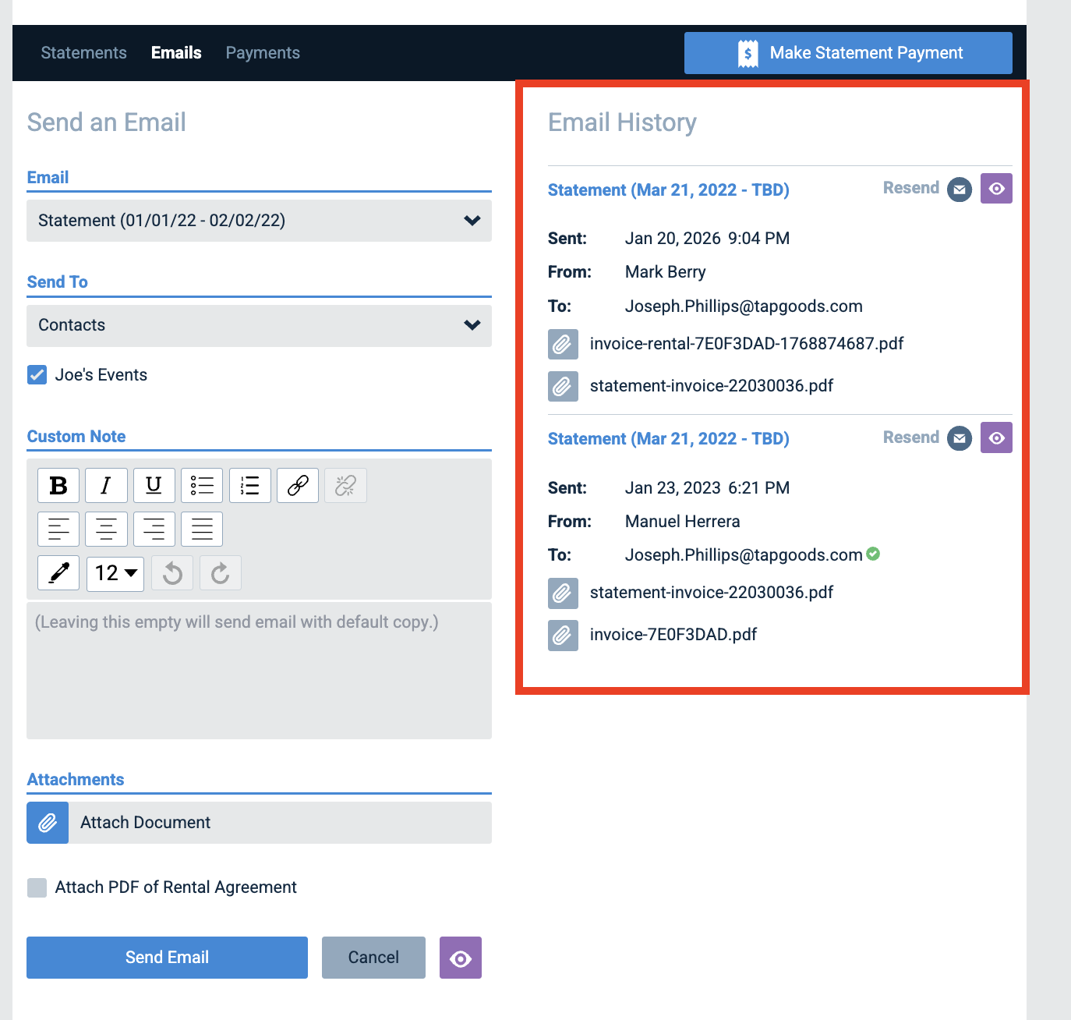Screen dimensions: 1071x1020
Task: Click the resend envelope icon for Manuel Herrera email
Action: coord(960,438)
